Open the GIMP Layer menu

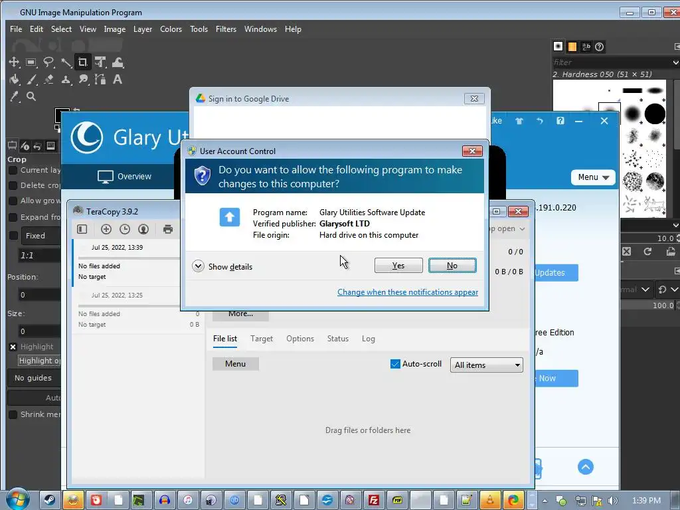(x=143, y=29)
